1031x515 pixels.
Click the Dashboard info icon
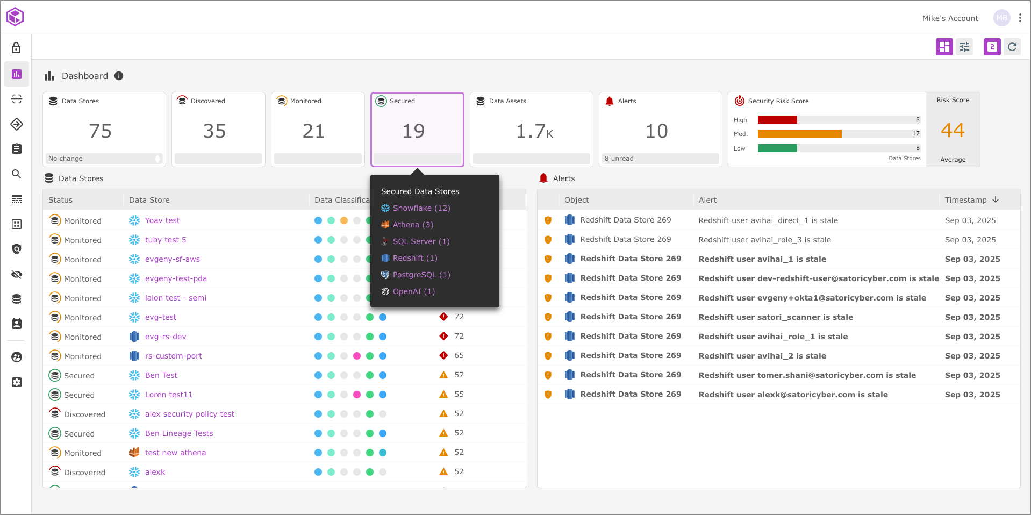119,76
